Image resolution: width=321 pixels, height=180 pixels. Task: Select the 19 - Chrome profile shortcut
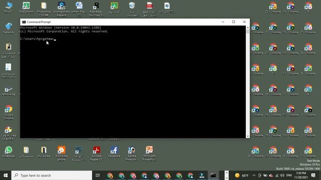pos(273,111)
